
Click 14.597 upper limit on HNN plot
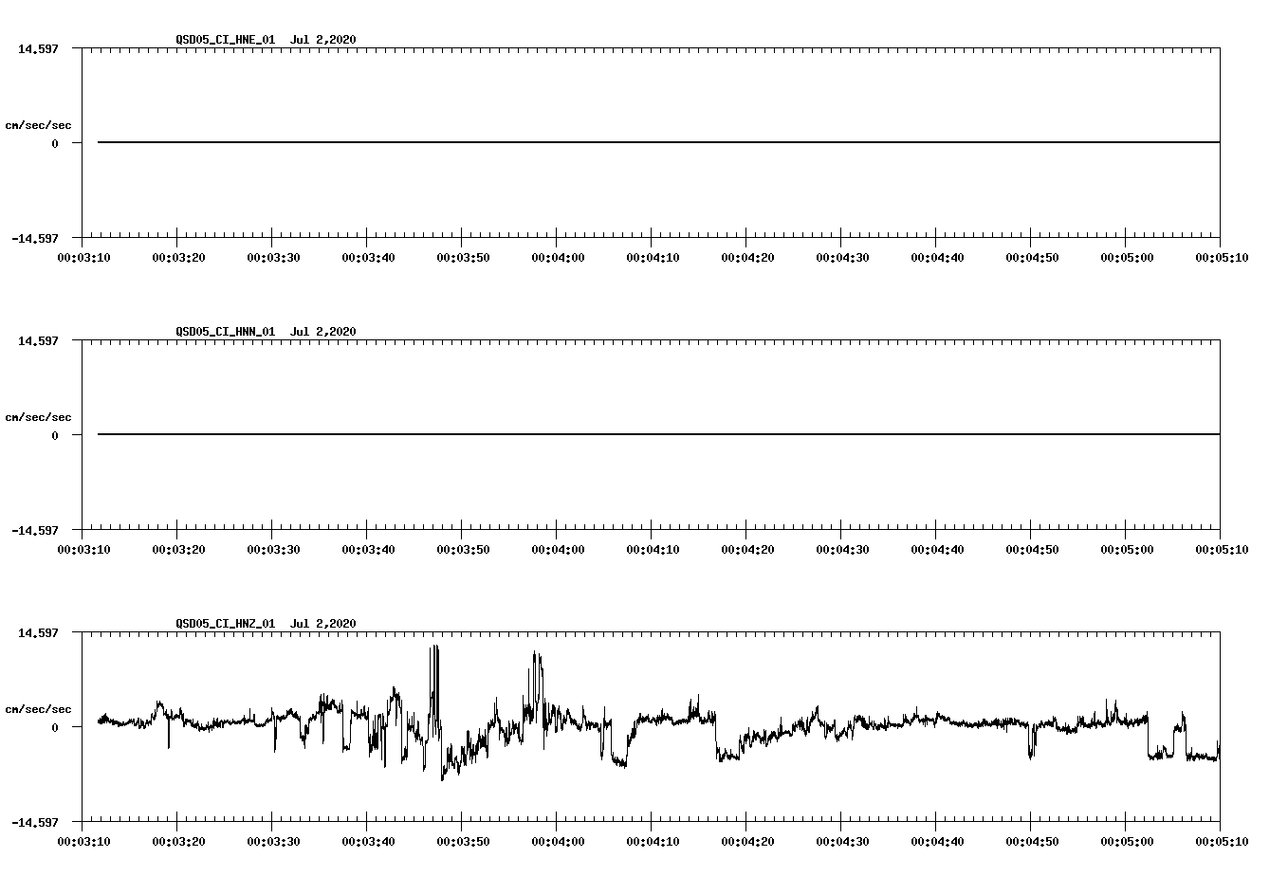point(38,340)
